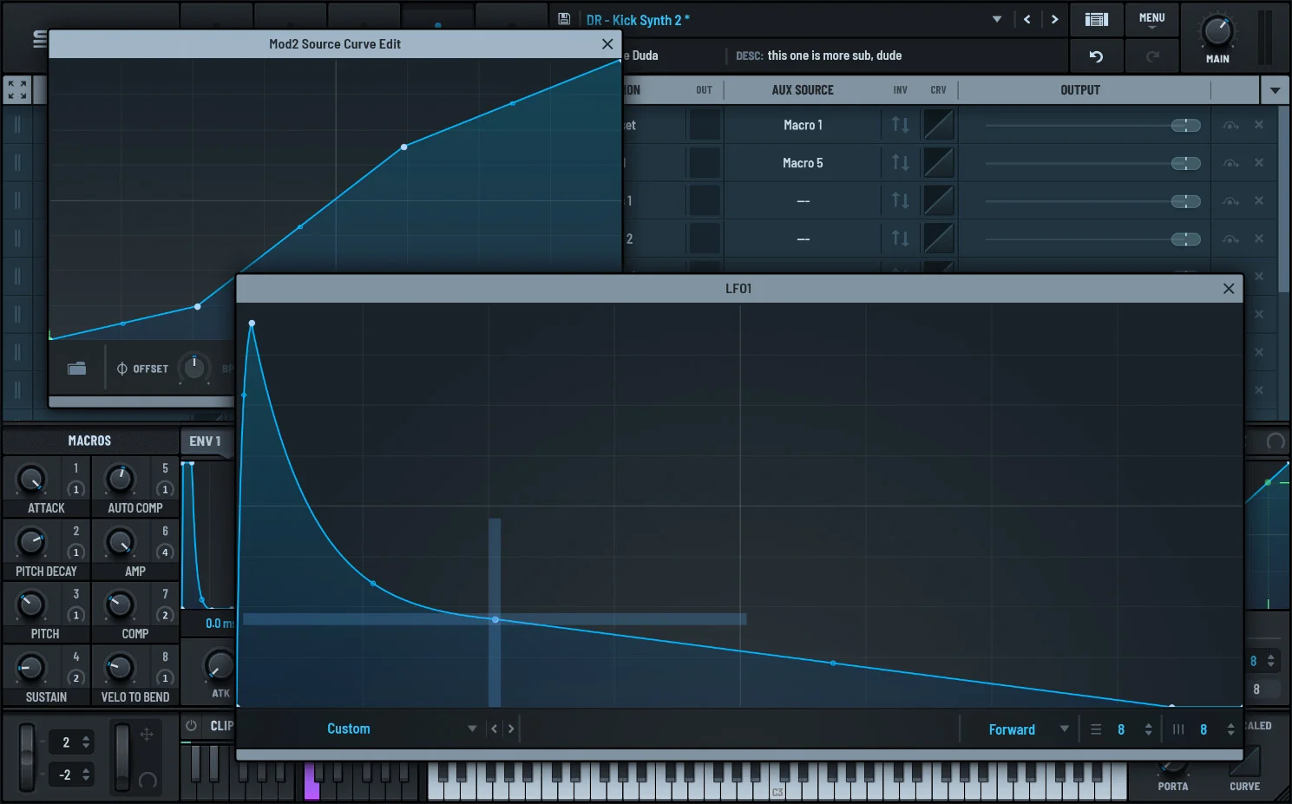Redo the last undone change
This screenshot has width=1292, height=804.
click(1152, 56)
